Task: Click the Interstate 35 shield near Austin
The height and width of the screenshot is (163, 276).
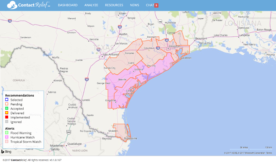Action: click(x=120, y=27)
